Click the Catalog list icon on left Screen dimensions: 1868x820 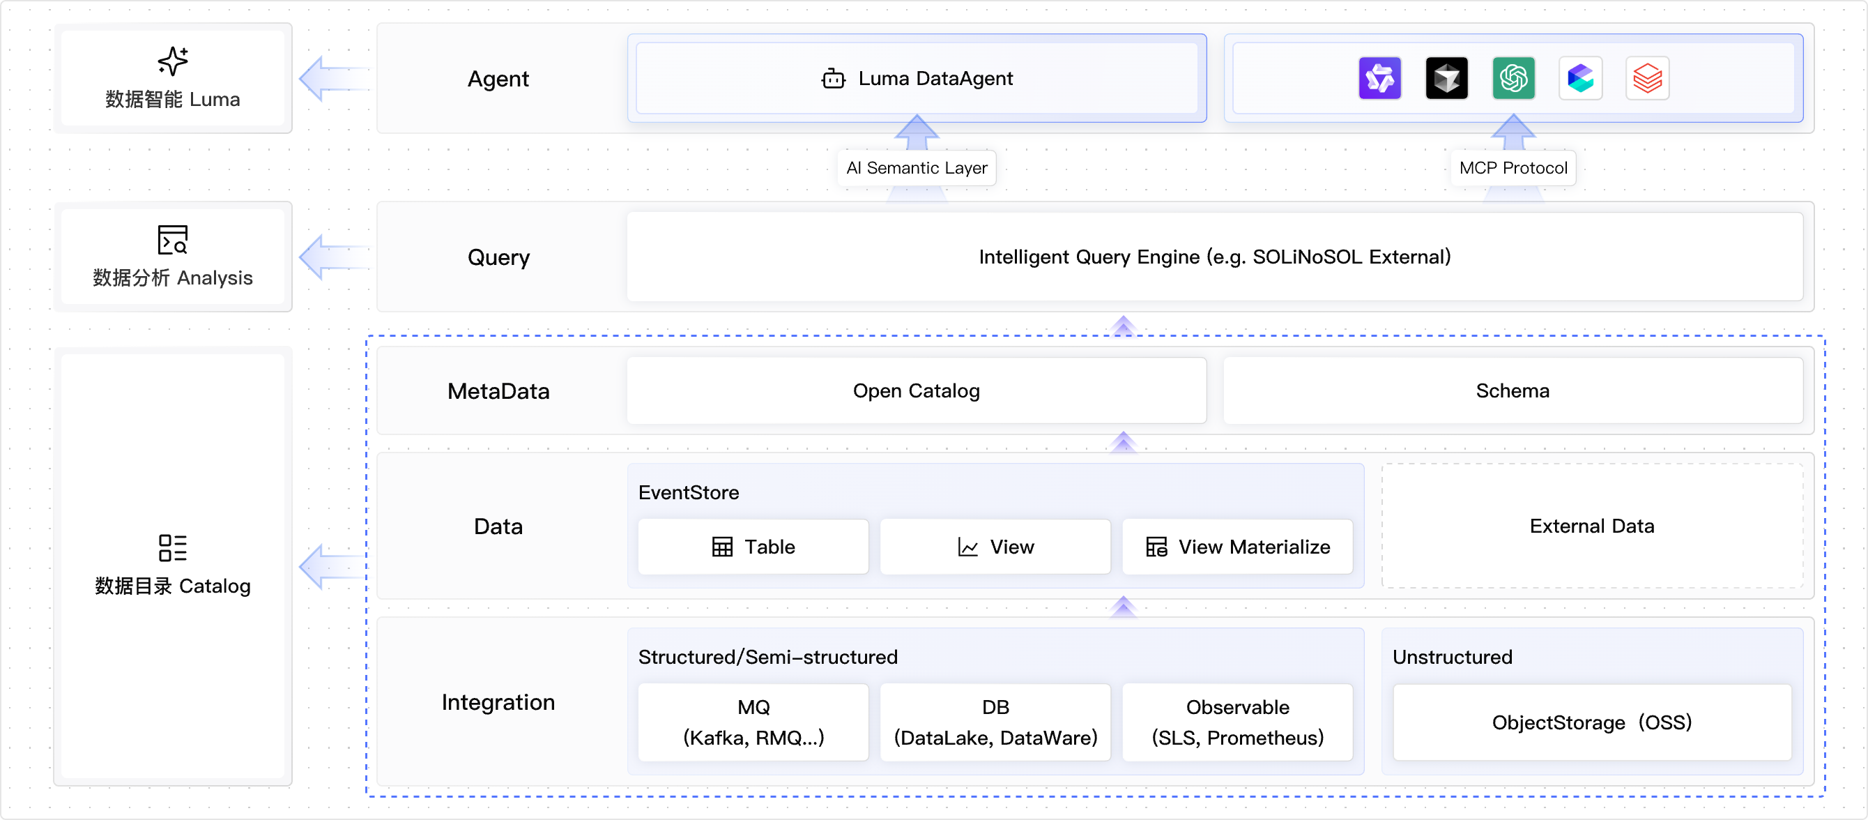(173, 548)
